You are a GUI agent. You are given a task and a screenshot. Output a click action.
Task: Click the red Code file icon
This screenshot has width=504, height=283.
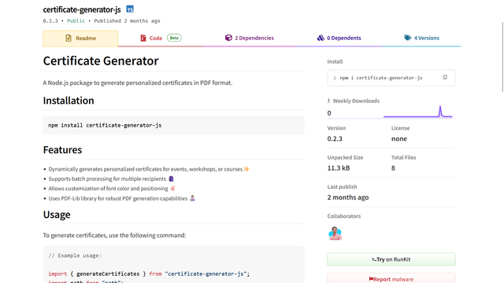click(x=143, y=39)
